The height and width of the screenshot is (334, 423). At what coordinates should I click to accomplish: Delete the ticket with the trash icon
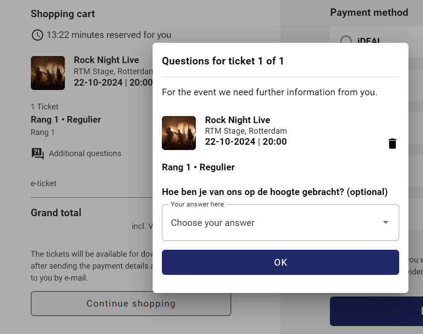(x=392, y=143)
